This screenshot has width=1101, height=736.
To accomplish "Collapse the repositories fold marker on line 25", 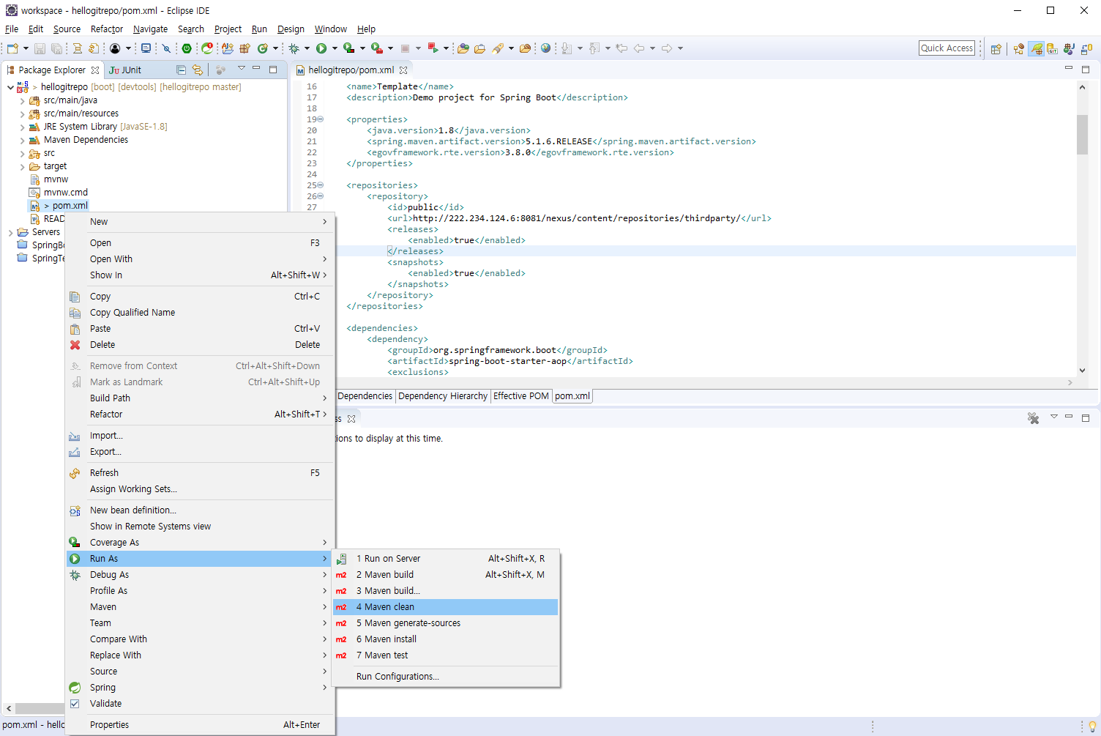I will click(x=320, y=185).
